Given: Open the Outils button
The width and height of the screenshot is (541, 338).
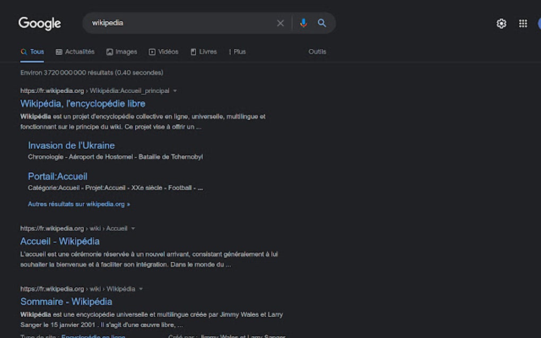Looking at the screenshot, I should [x=317, y=52].
